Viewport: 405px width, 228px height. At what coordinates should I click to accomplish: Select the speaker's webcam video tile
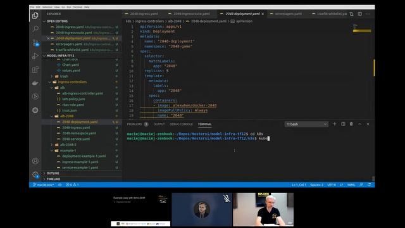[x=263, y=210]
